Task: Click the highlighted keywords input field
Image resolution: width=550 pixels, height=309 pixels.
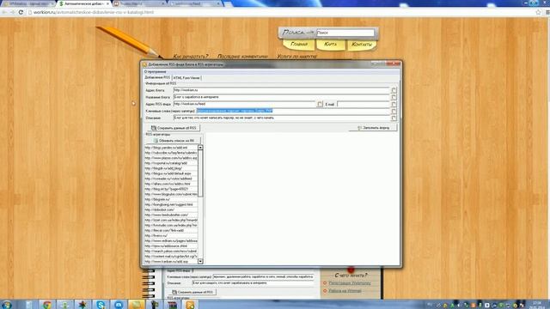Action: [x=292, y=111]
